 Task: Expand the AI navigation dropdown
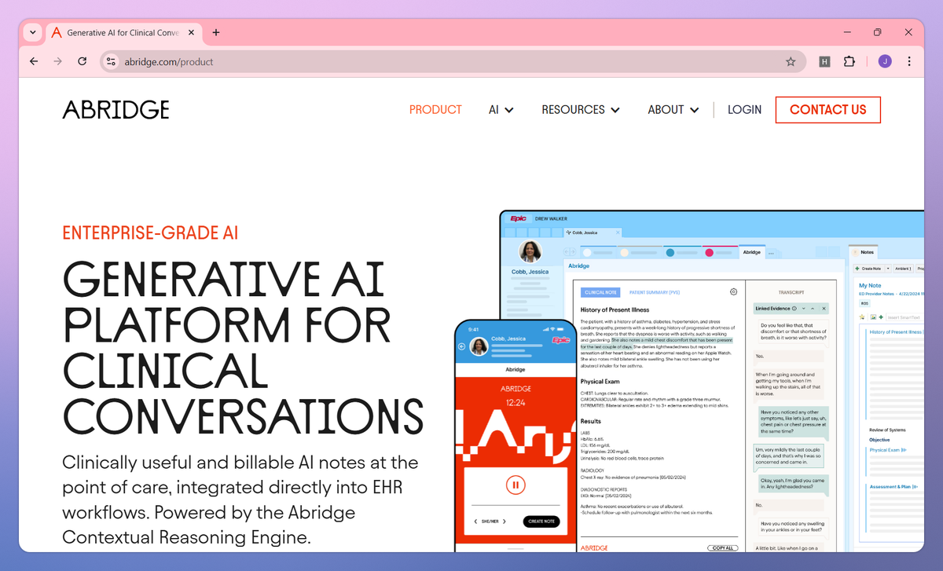pos(501,110)
